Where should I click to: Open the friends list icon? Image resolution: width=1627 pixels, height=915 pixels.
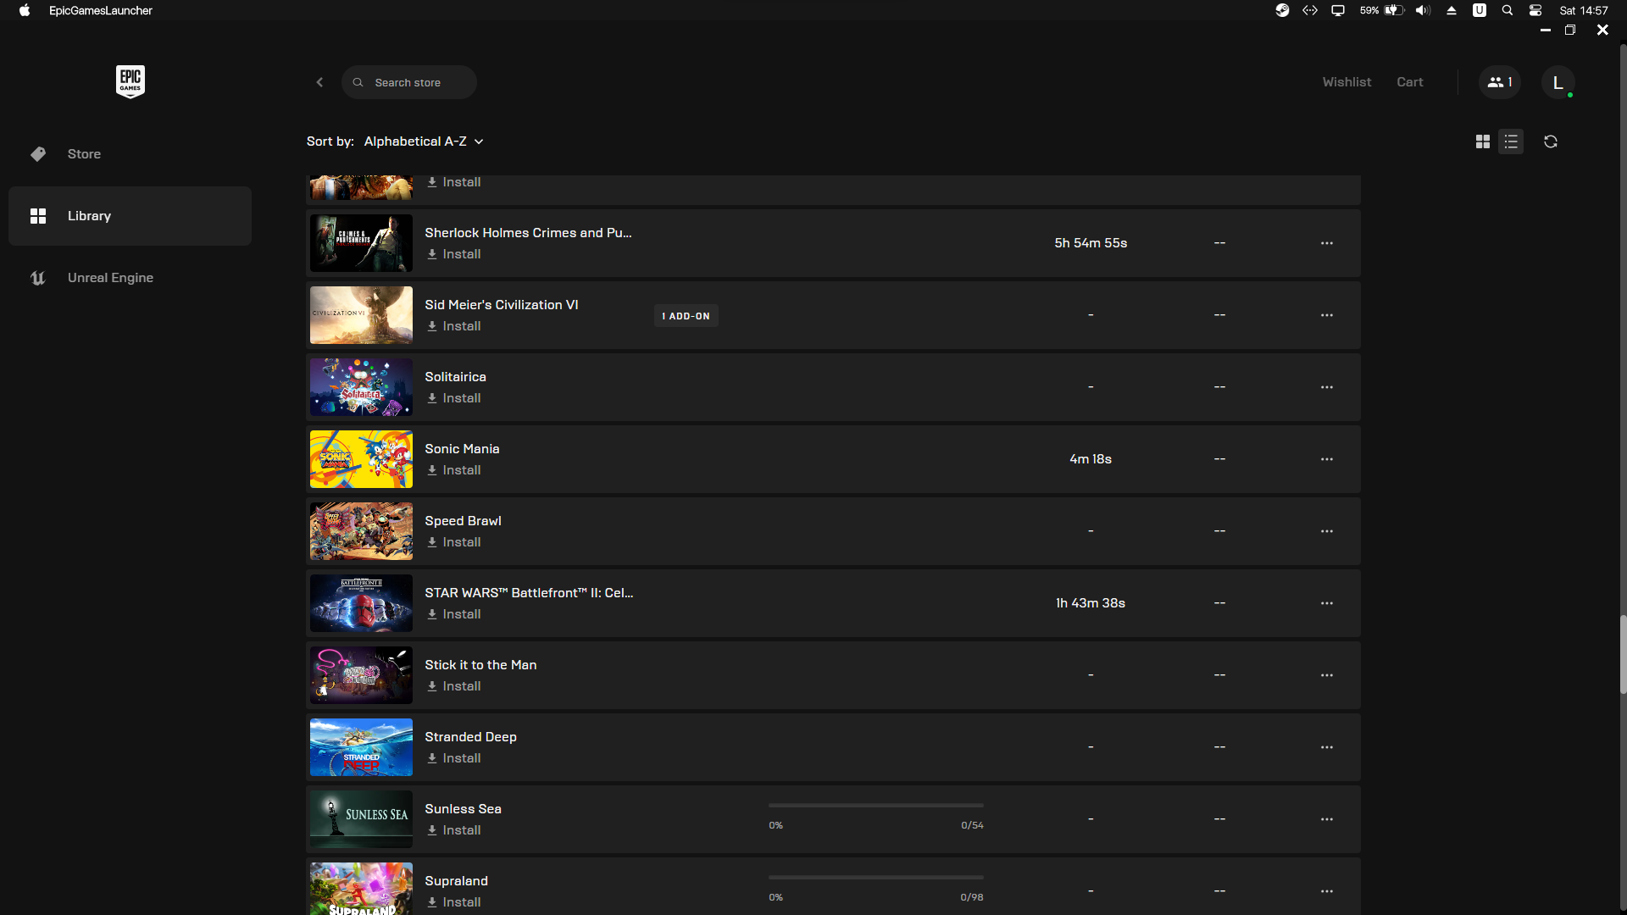(x=1499, y=82)
